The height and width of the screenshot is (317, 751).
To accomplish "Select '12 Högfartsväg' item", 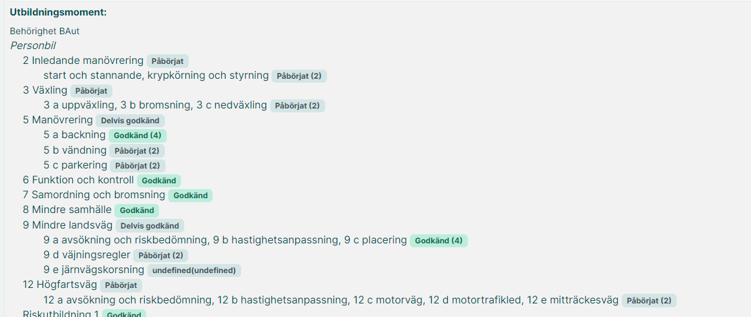I will tap(60, 285).
